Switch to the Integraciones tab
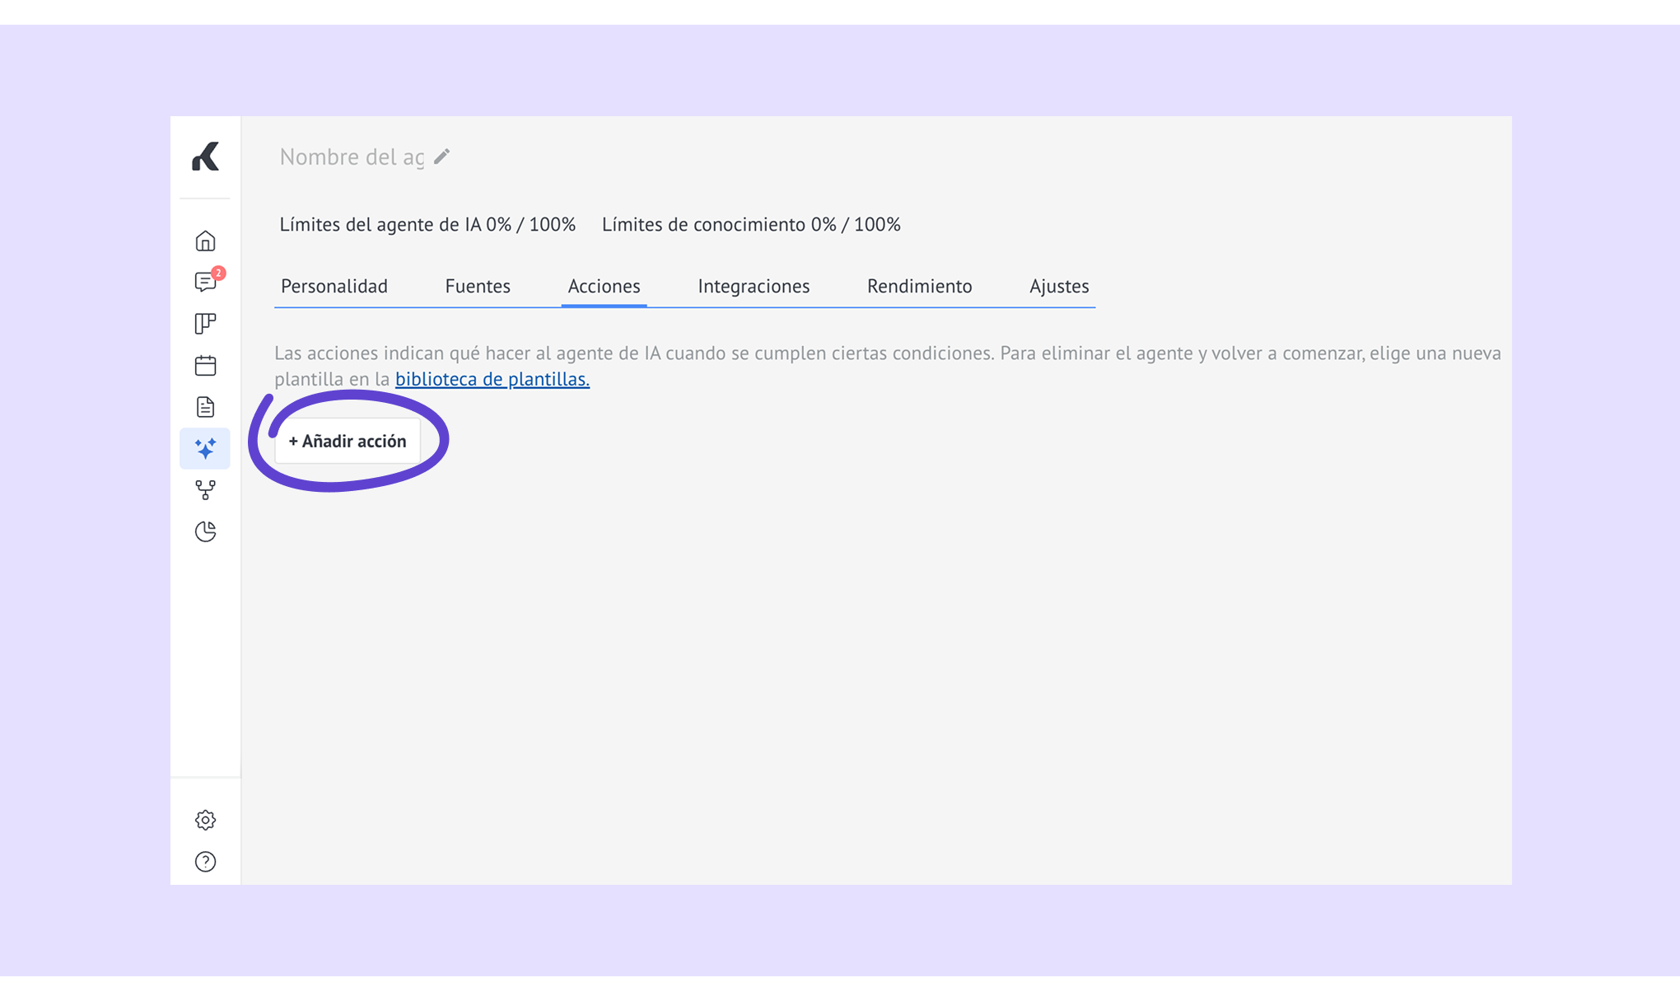Viewport: 1680px width, 1001px height. 754,286
